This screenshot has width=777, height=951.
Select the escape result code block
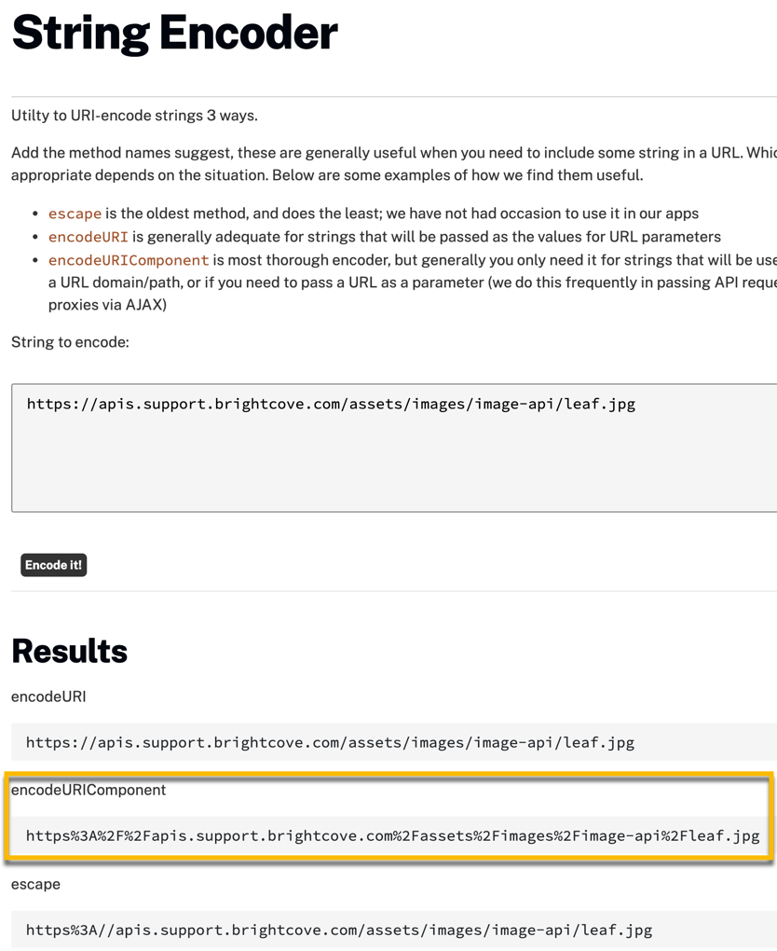coord(394,930)
